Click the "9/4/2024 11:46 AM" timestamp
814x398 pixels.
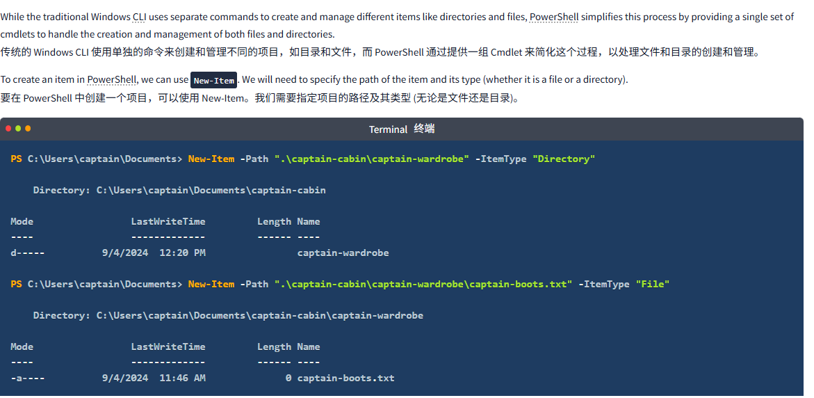(154, 379)
